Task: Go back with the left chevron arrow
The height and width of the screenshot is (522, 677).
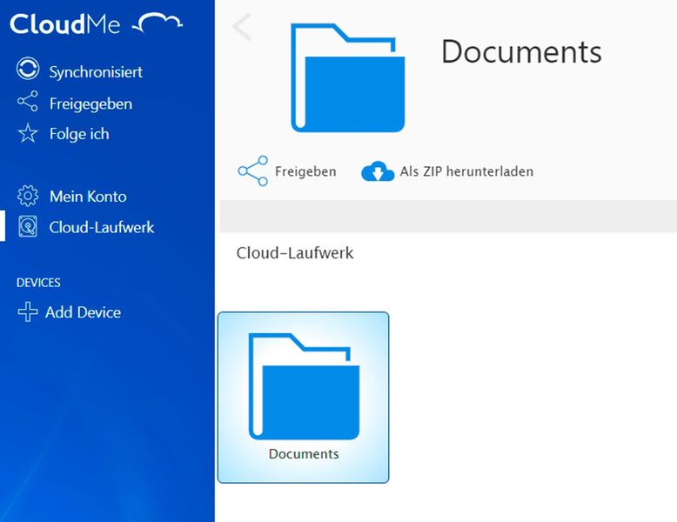Action: pos(242,26)
